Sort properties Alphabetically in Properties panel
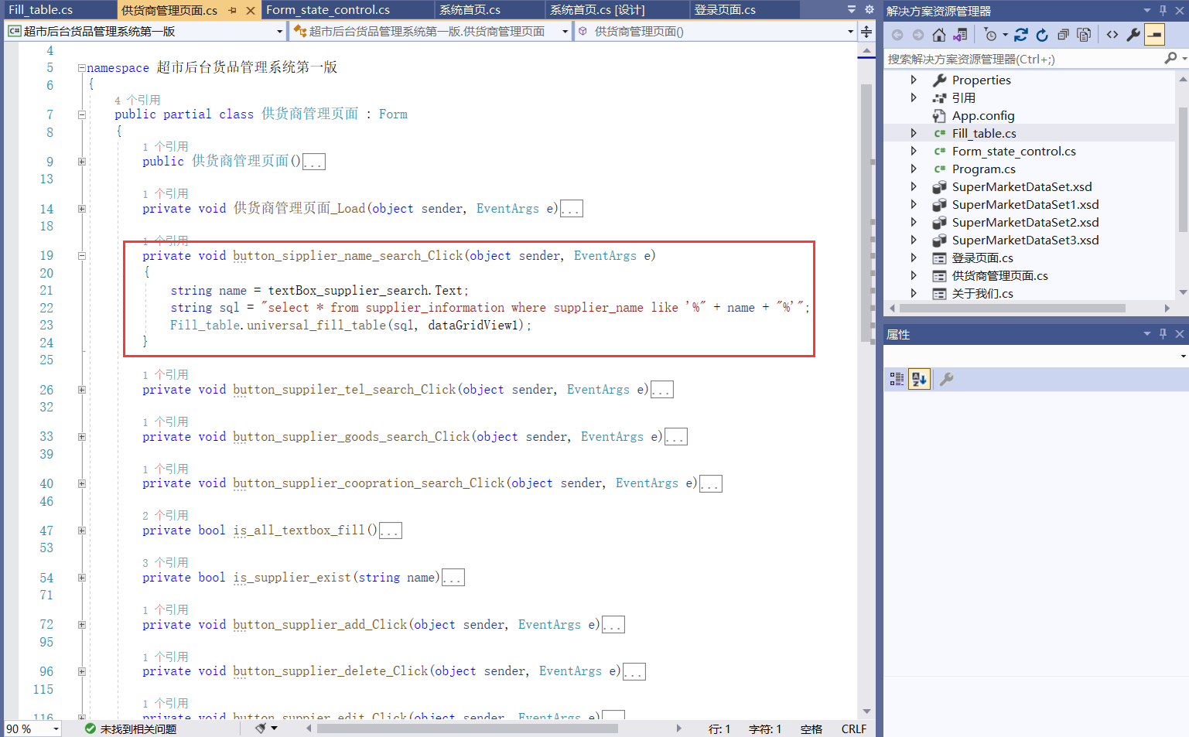Screen dimensions: 1189x737 point(919,379)
